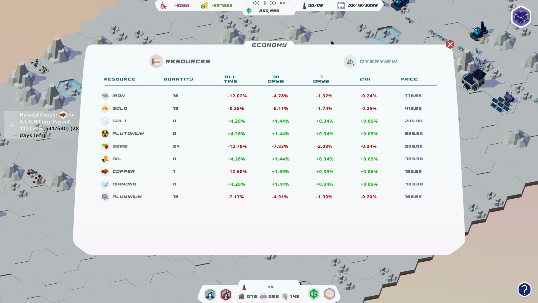Check the Harvest Copper task checkbox

coord(12,125)
